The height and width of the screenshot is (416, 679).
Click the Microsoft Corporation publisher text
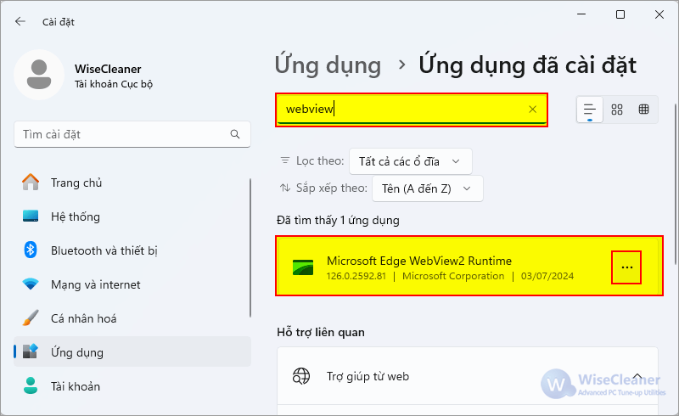(x=453, y=276)
